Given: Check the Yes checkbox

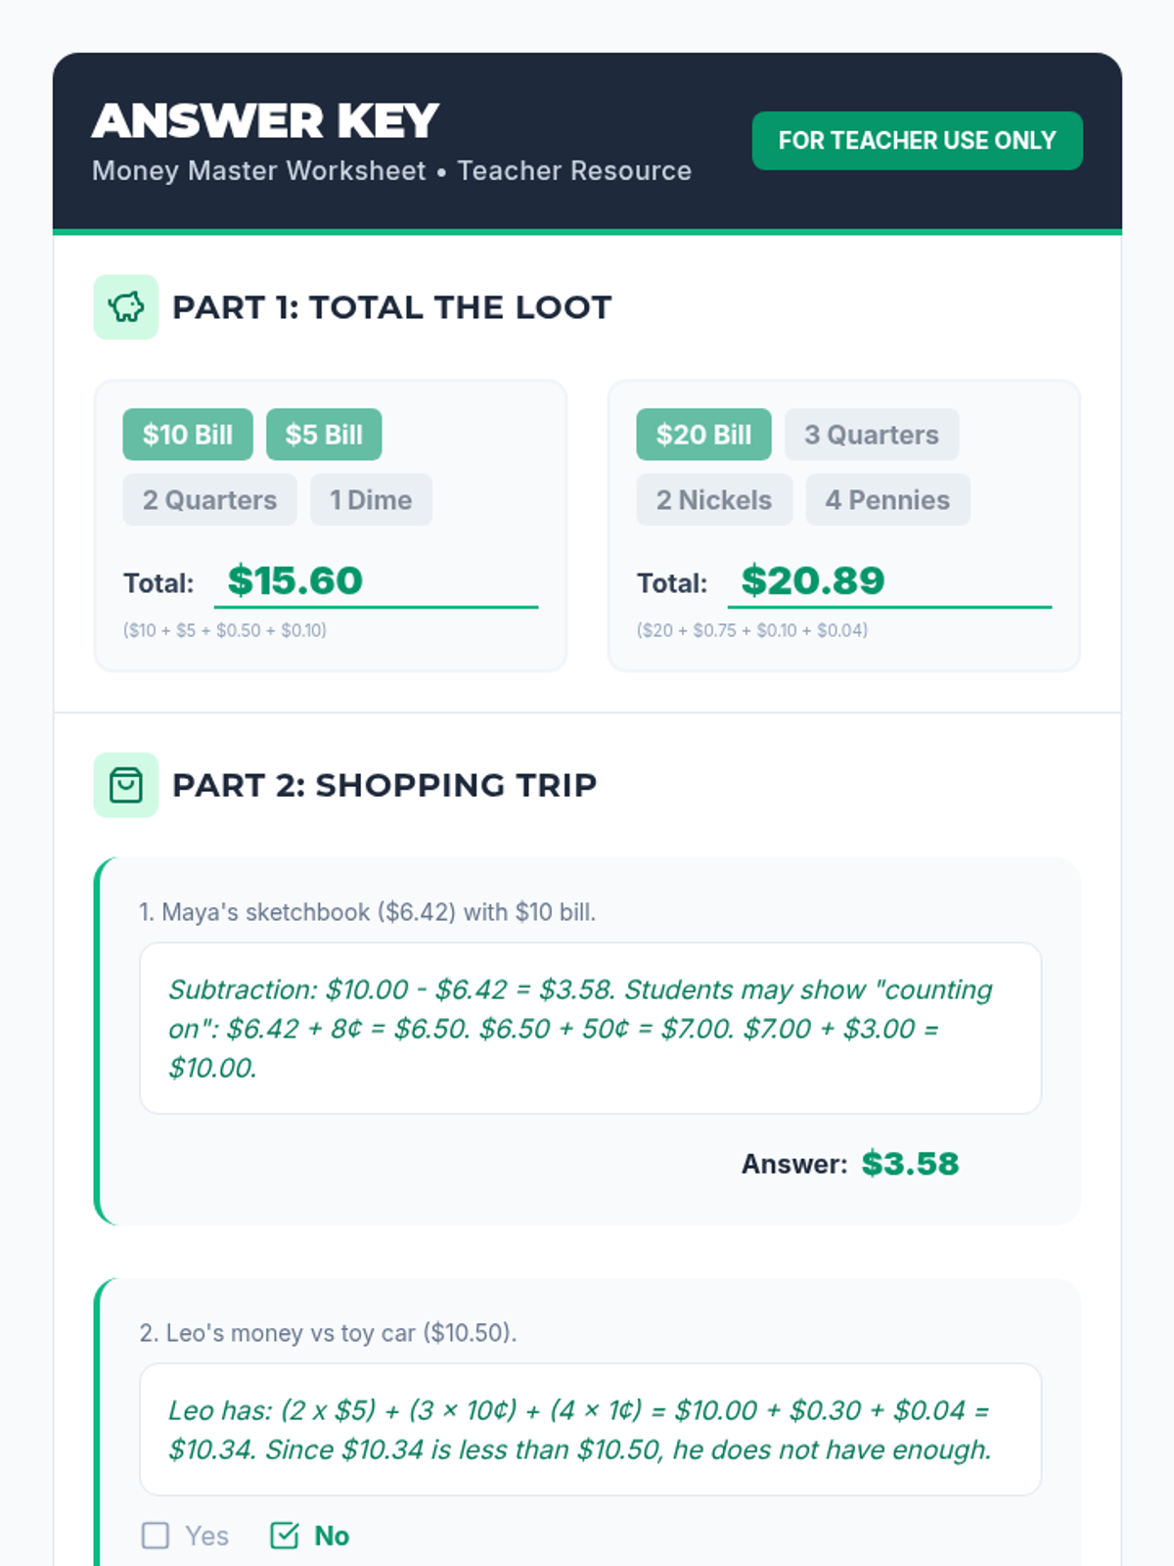Looking at the screenshot, I should tap(156, 1535).
